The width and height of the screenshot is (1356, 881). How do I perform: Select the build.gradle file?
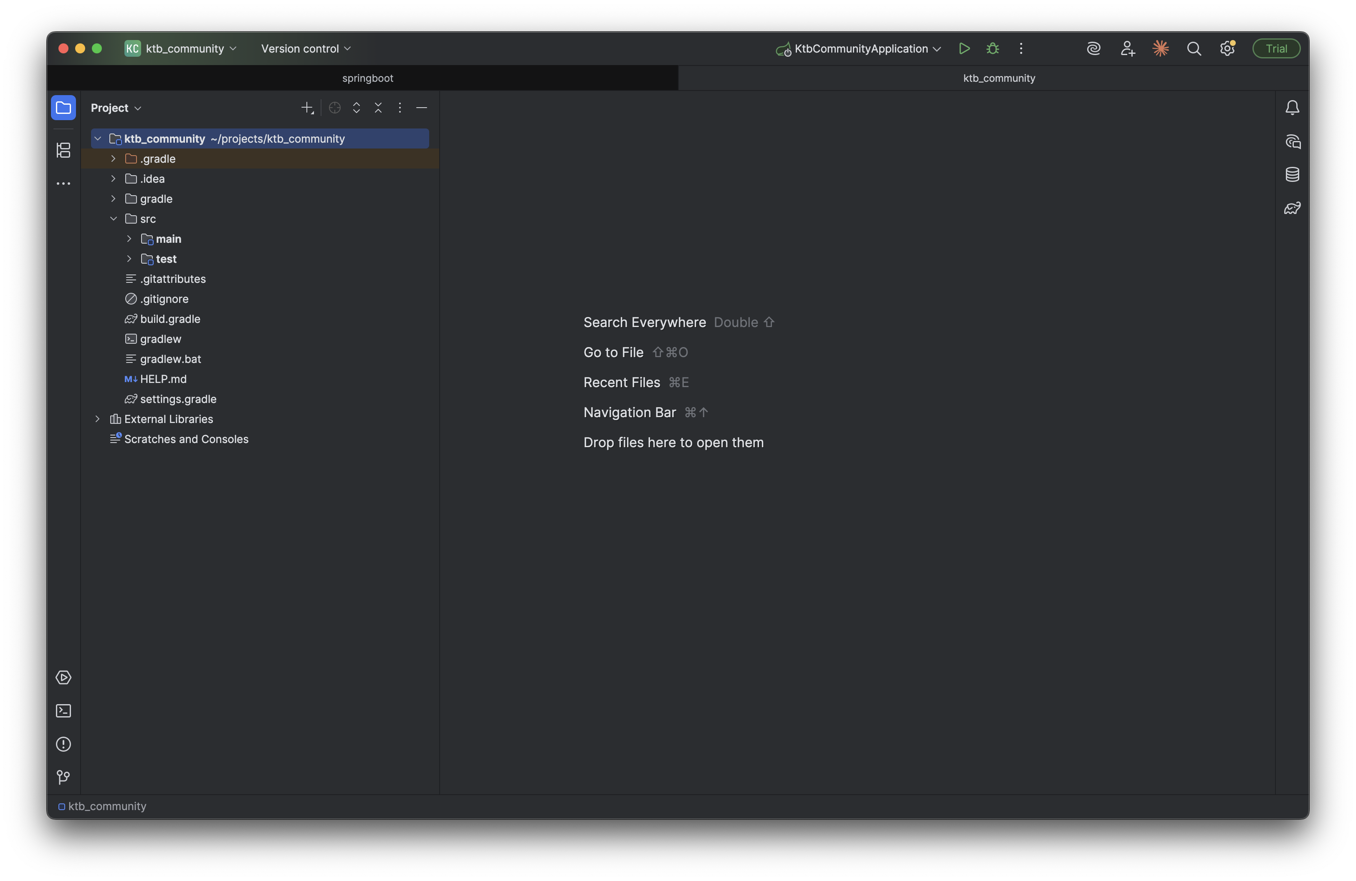click(170, 319)
